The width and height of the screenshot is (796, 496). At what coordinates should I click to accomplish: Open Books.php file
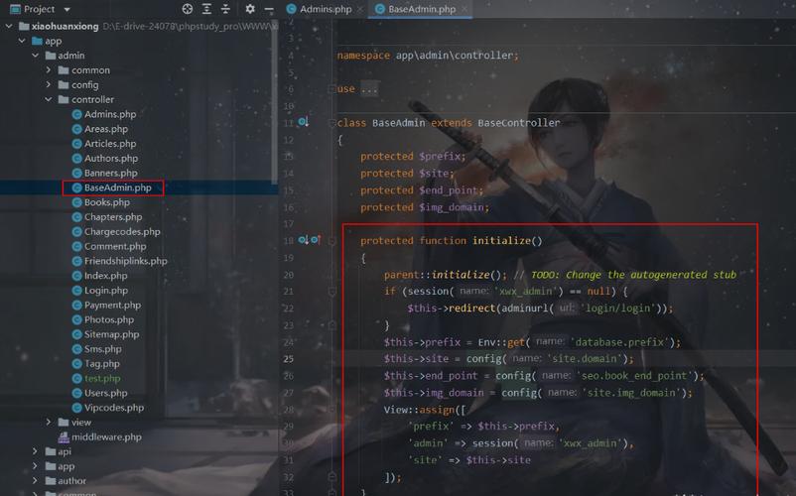pyautogui.click(x=106, y=202)
